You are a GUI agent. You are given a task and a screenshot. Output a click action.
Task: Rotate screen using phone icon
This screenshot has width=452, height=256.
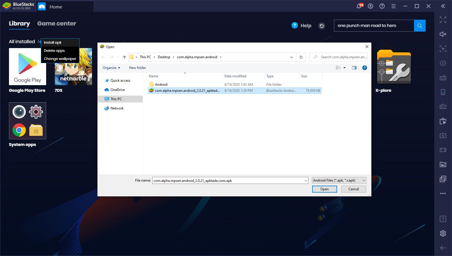pyautogui.click(x=443, y=92)
